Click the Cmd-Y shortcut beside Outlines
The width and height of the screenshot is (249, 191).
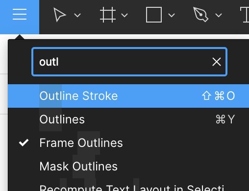tap(225, 119)
